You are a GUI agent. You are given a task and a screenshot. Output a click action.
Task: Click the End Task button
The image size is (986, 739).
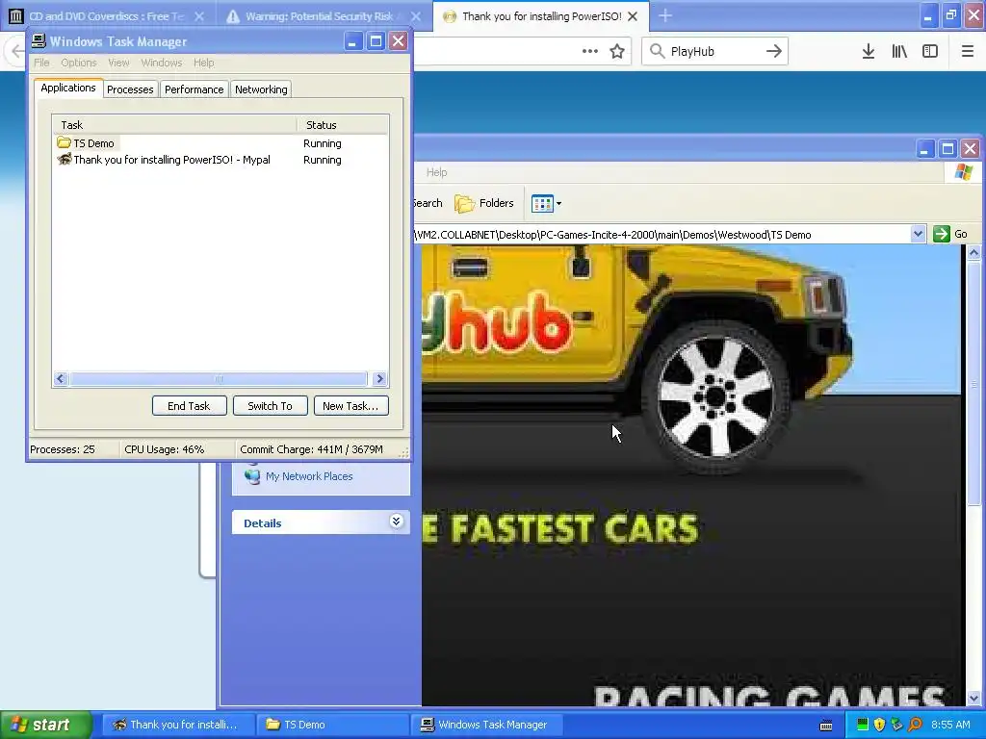pyautogui.click(x=189, y=406)
